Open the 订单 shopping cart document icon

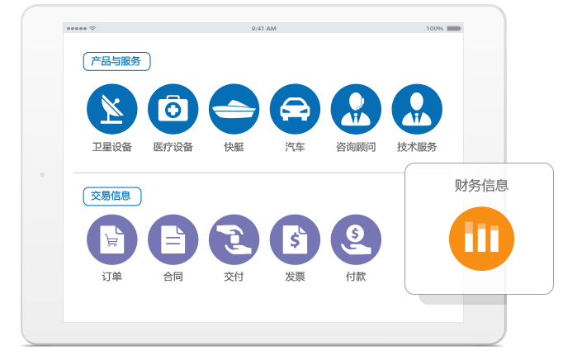click(x=111, y=239)
